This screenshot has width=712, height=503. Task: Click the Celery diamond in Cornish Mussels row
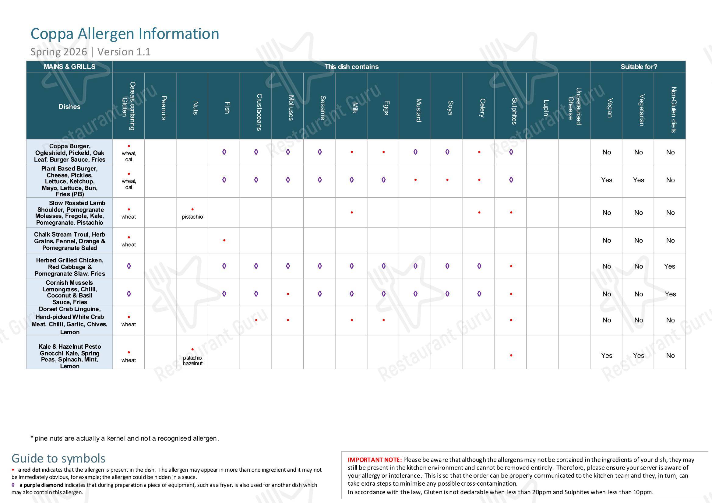[x=479, y=294]
